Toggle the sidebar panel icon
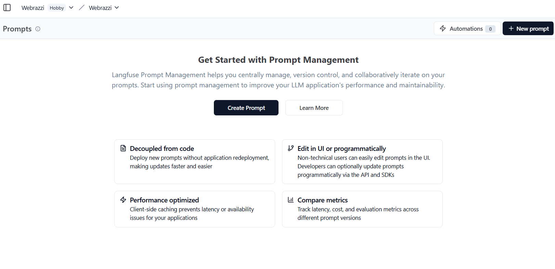The width and height of the screenshot is (555, 269). pos(7,8)
